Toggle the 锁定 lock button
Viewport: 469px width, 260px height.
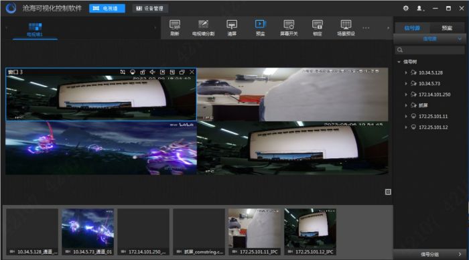point(317,27)
